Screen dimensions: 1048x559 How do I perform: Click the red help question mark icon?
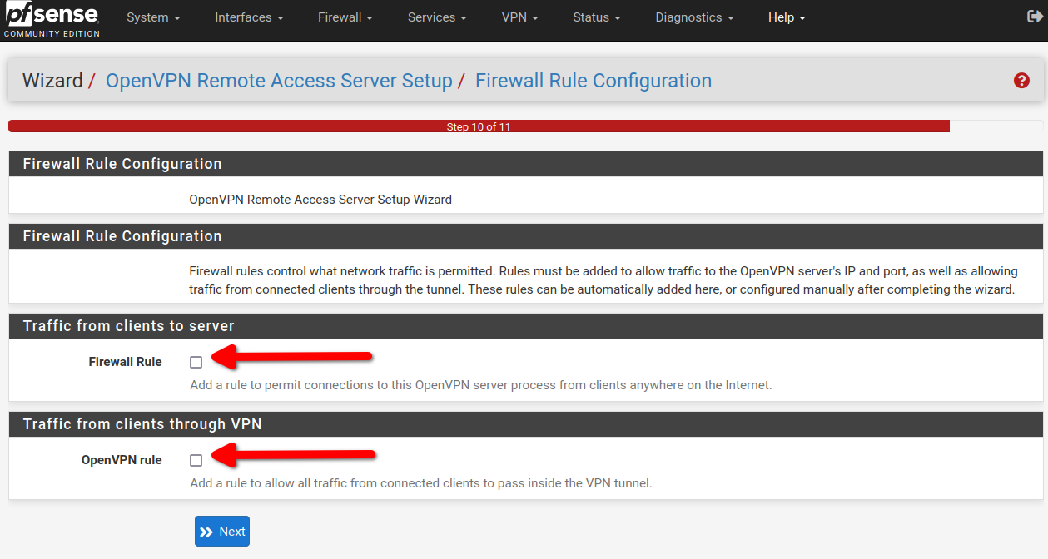(1021, 81)
